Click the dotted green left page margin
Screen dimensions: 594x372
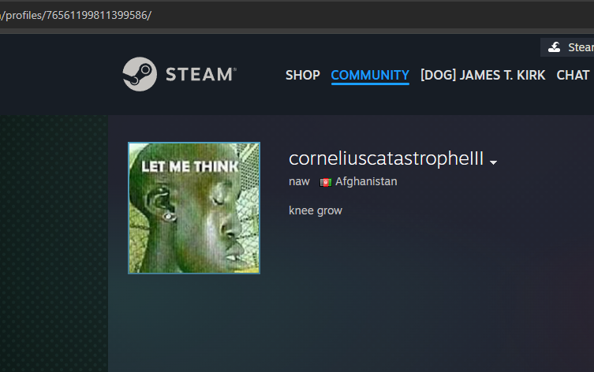(54, 244)
